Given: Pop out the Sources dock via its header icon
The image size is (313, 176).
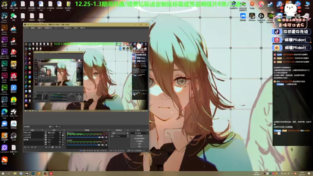Looking at the screenshot, I should coord(64,130).
